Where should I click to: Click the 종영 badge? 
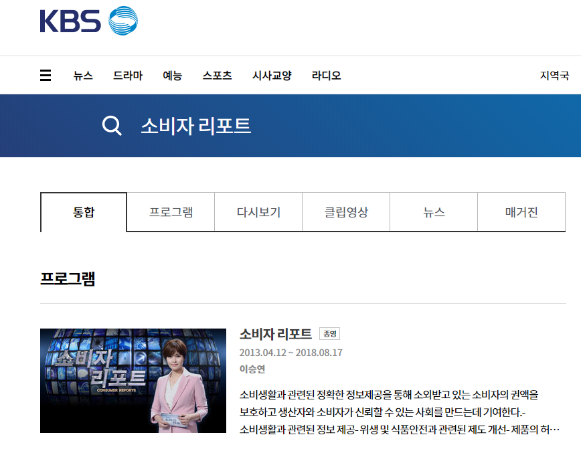pyautogui.click(x=330, y=334)
